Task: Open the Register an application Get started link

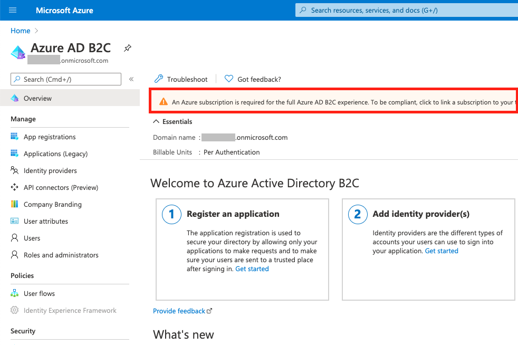Action: pyautogui.click(x=252, y=269)
